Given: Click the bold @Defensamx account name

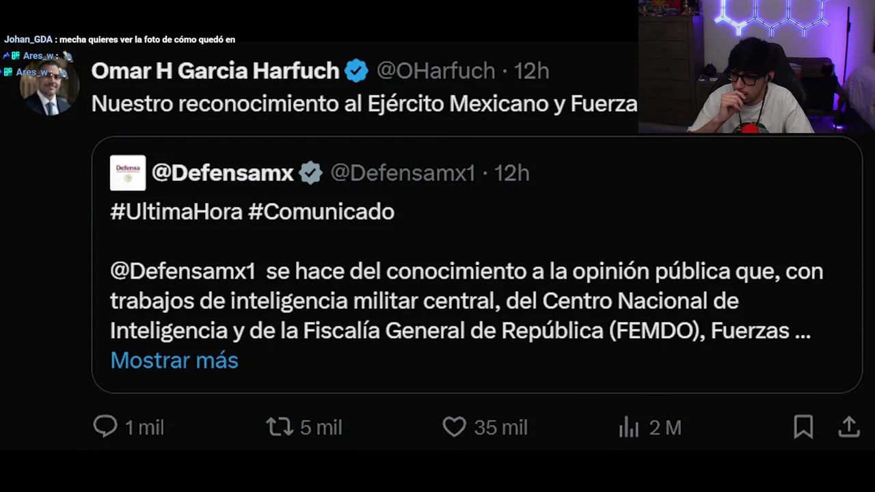Looking at the screenshot, I should [x=223, y=173].
